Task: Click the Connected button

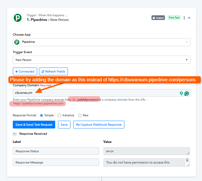Action: click(25, 72)
